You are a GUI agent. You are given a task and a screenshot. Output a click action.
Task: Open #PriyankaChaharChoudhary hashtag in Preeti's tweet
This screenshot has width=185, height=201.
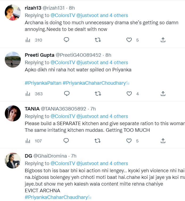pyautogui.click(x=94, y=83)
